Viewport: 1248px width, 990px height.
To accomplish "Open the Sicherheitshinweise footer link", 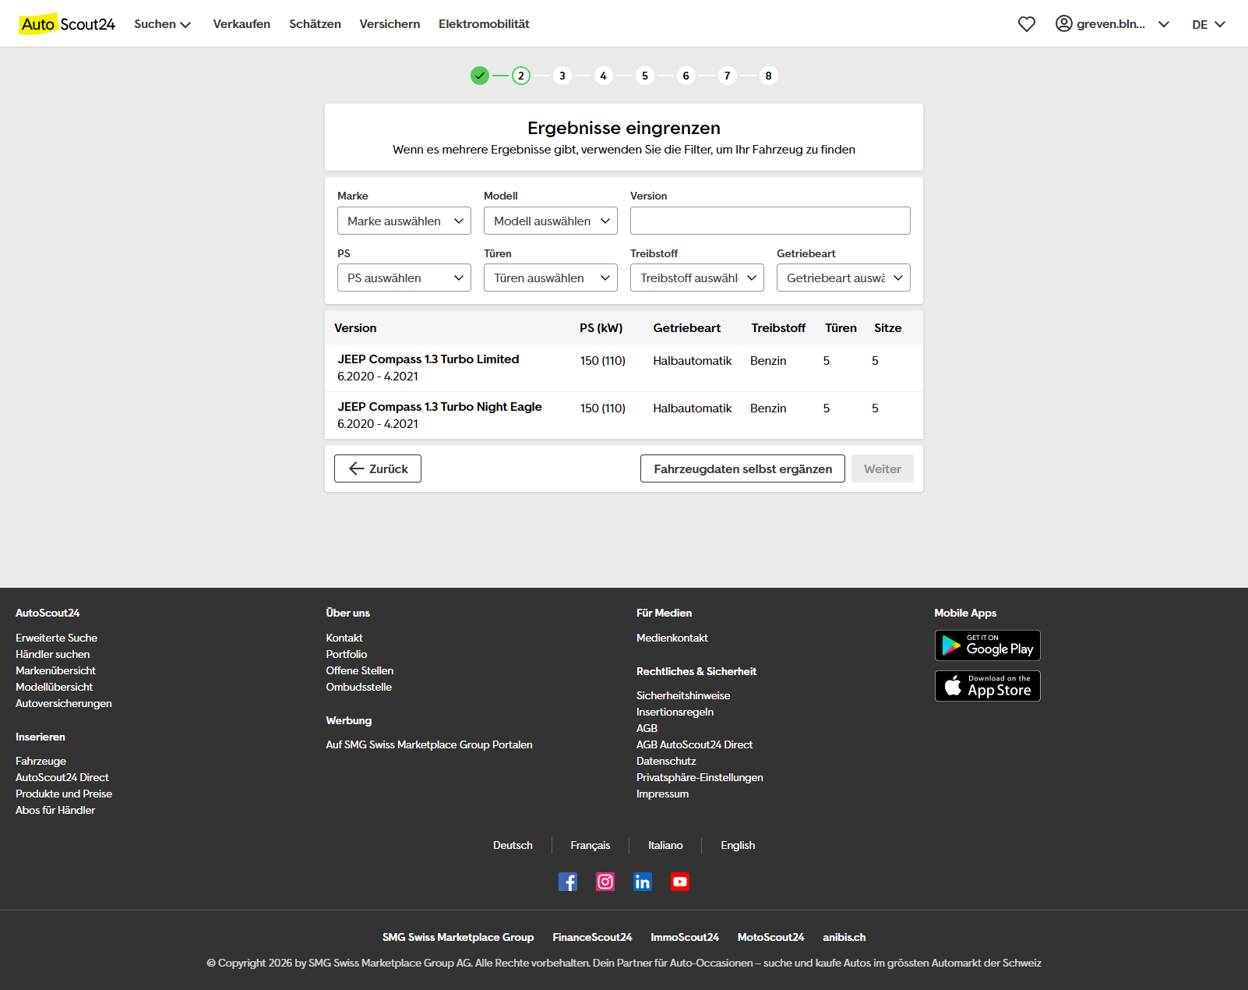I will (683, 695).
